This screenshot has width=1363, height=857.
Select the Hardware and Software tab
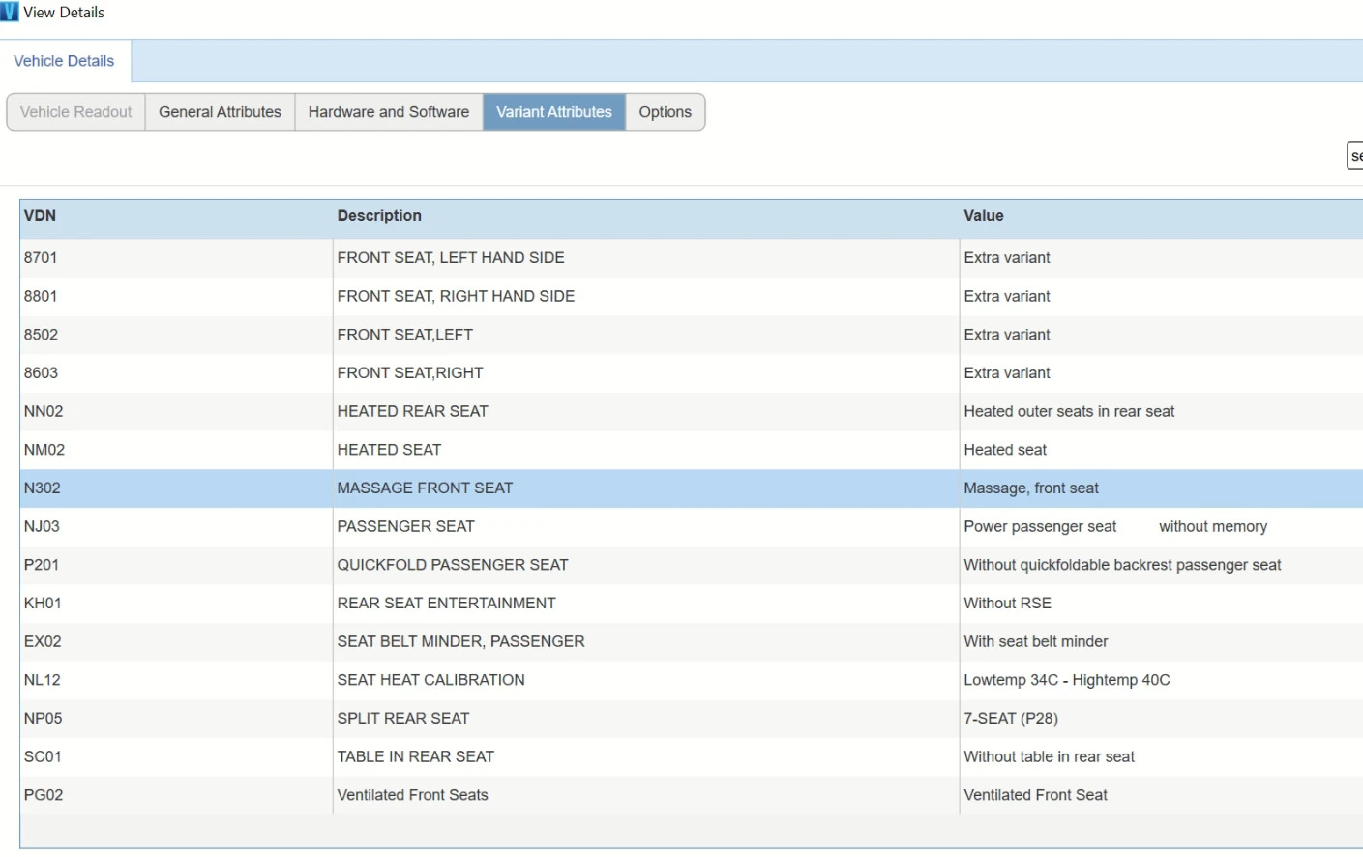(x=388, y=112)
